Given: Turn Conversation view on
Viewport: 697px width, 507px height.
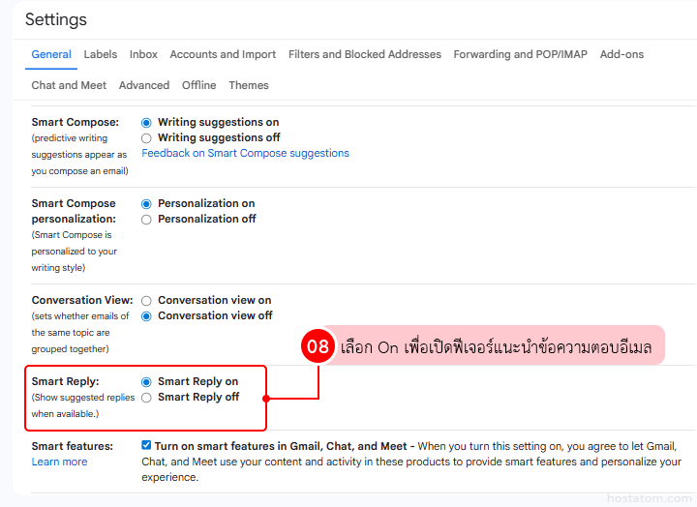Looking at the screenshot, I should pyautogui.click(x=146, y=301).
